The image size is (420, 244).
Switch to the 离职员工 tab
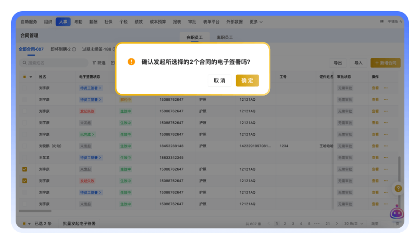tap(224, 38)
